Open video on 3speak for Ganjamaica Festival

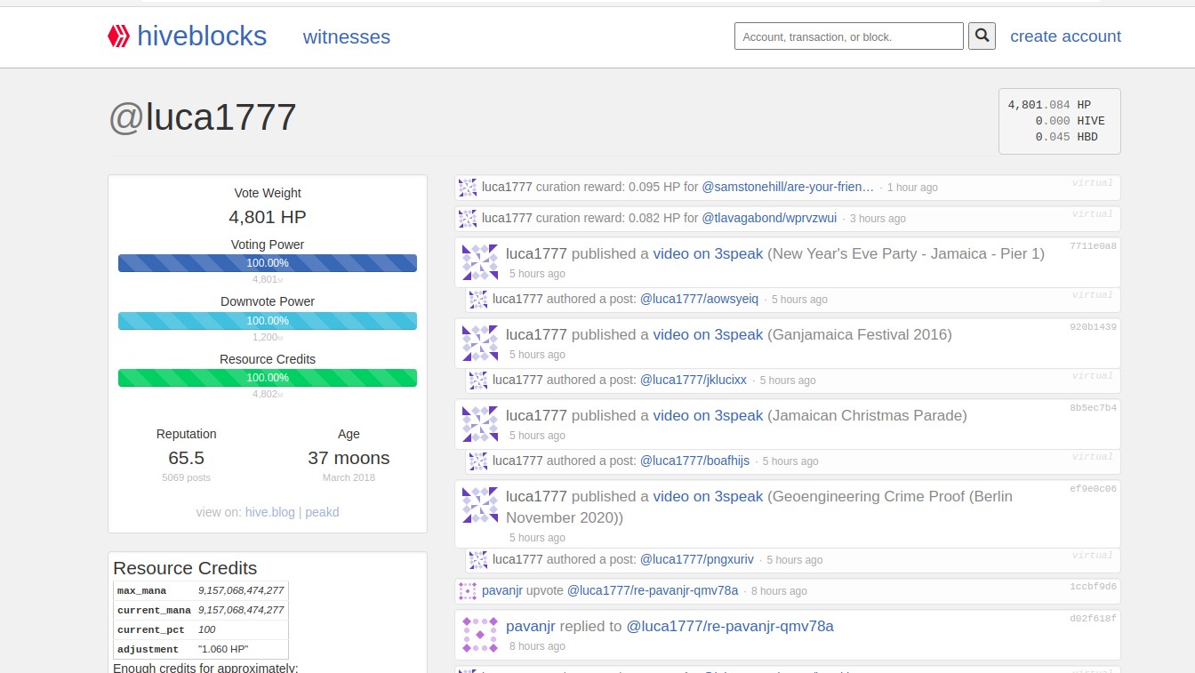click(708, 335)
